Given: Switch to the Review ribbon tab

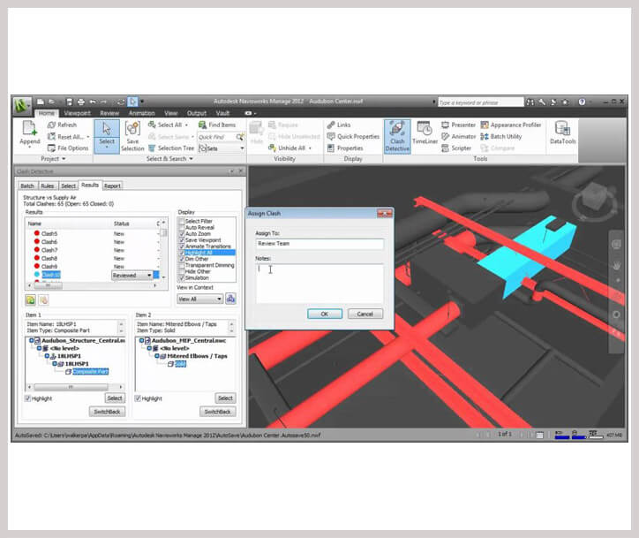Looking at the screenshot, I should (x=109, y=113).
